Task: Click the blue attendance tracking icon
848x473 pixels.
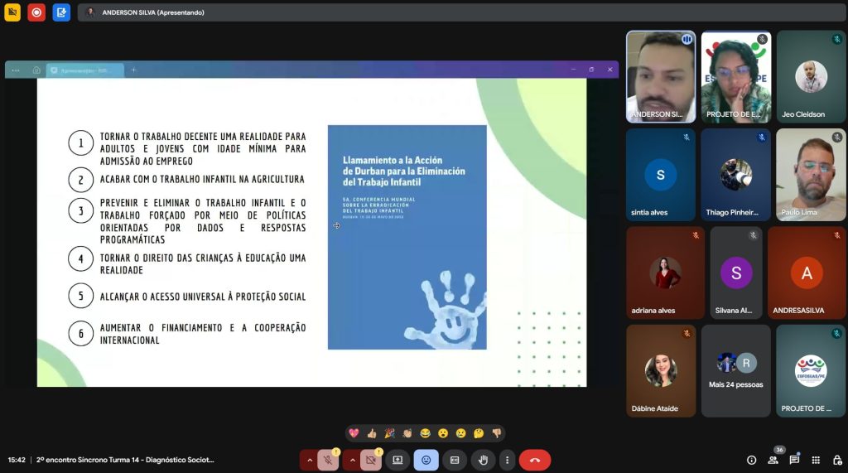Action: point(61,12)
